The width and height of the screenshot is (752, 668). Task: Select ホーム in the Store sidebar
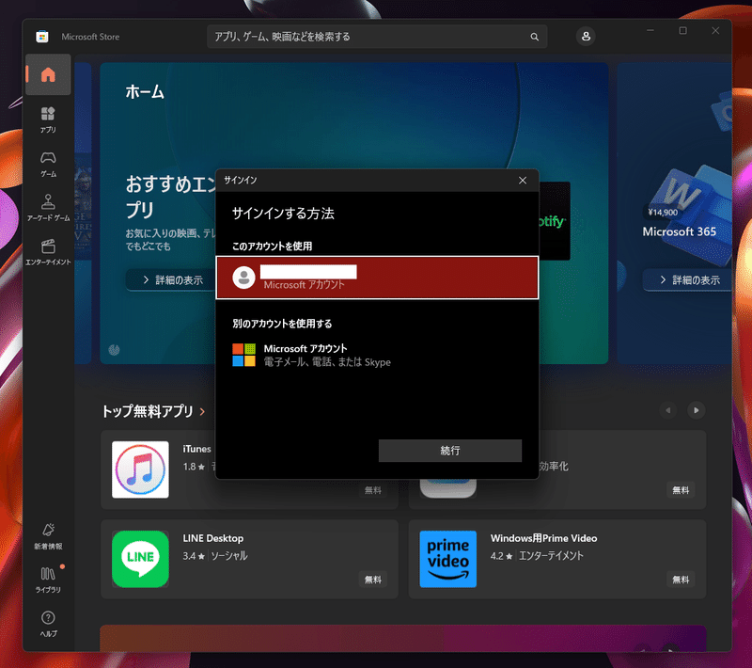pos(48,75)
